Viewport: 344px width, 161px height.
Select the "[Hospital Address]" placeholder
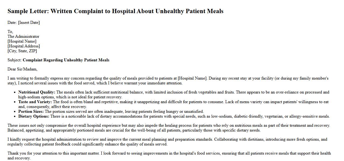[x=24, y=46]
